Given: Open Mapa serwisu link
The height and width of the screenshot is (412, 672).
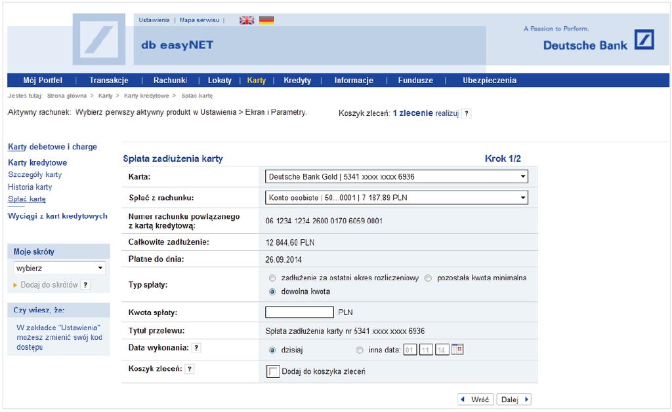Looking at the screenshot, I should pyautogui.click(x=199, y=20).
